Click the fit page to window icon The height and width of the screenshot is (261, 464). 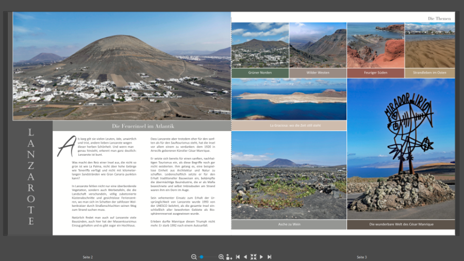click(x=229, y=257)
